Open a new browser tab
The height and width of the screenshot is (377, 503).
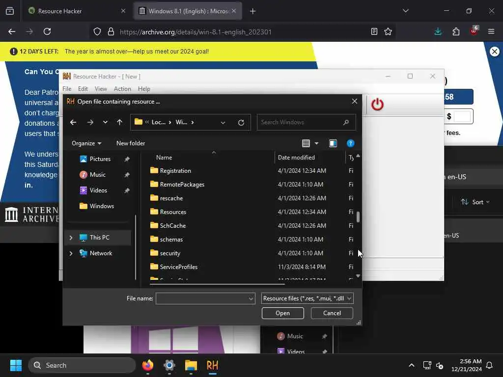point(253,11)
